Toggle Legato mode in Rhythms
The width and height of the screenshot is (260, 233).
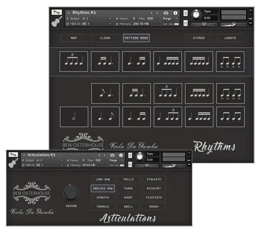point(230,38)
